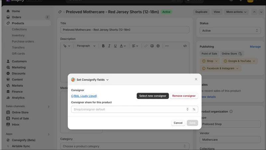Image resolution: width=266 pixels, height=150 pixels.
Task: Go to next product with down arrow
Action: pyautogui.click(x=261, y=12)
